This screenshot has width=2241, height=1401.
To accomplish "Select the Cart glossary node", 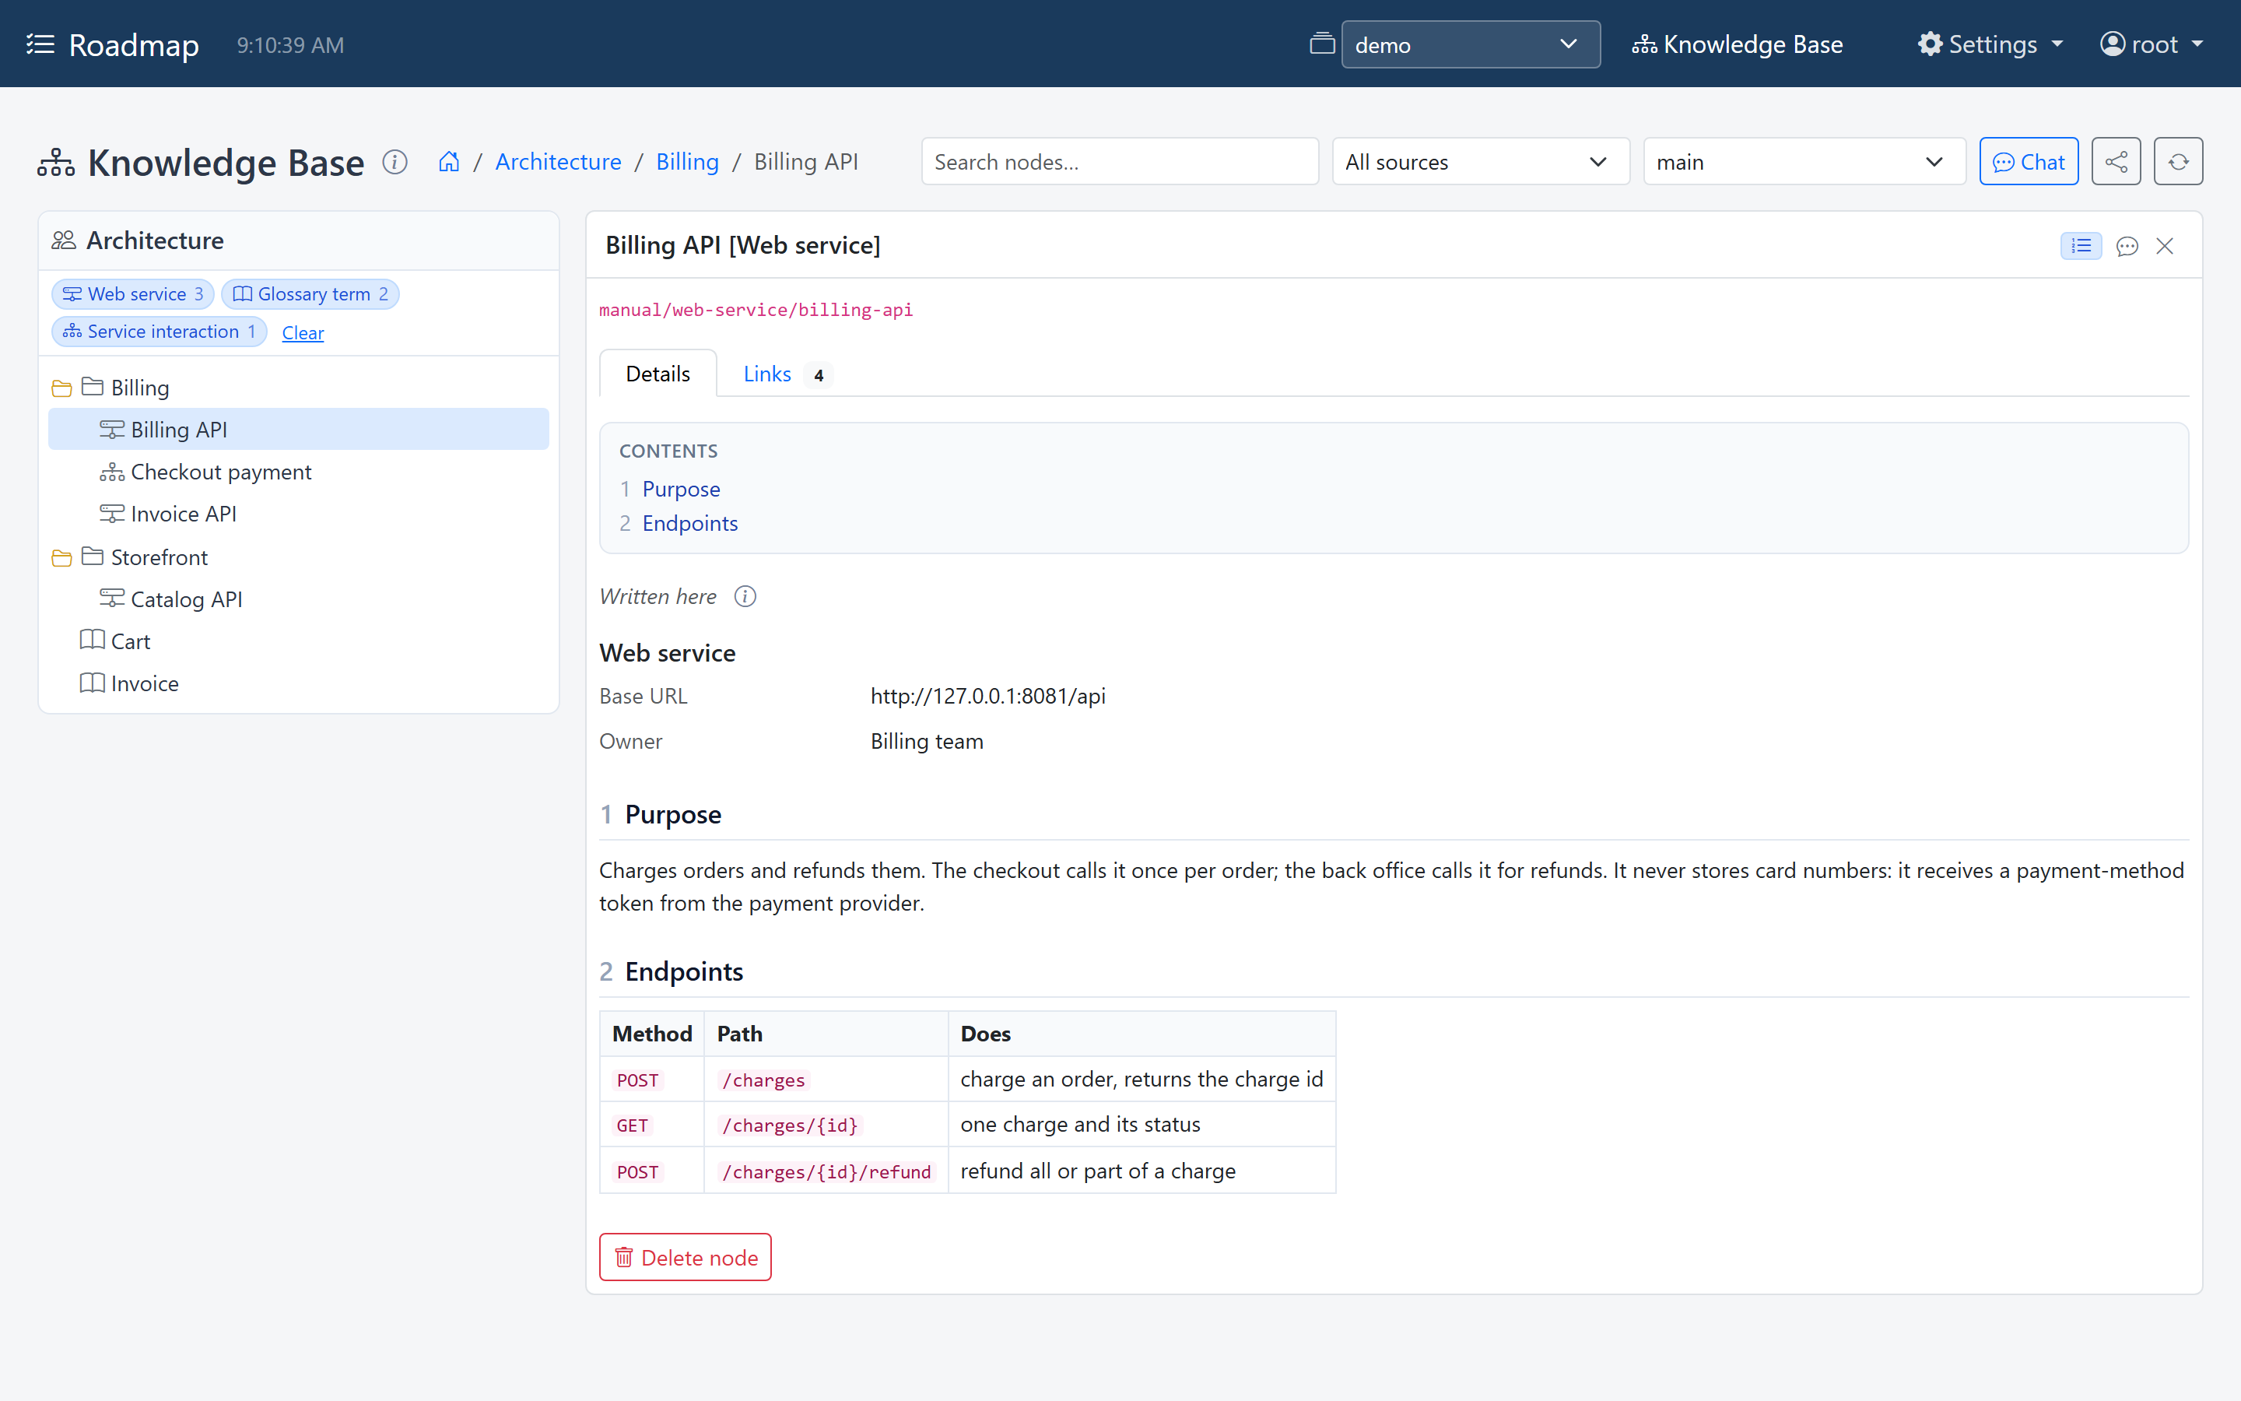I will click(x=298, y=641).
